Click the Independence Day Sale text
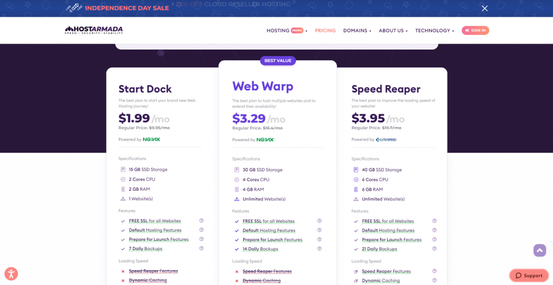The image size is (553, 285). tap(127, 8)
